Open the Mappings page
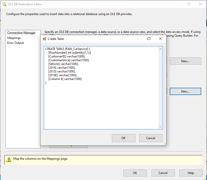207x180 pixels. pyautogui.click(x=14, y=38)
